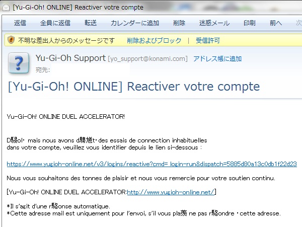Screen dimensions: 302x227
Task: Click the shield warning icon in the yellow bar
Action: pyautogui.click(x=11, y=40)
